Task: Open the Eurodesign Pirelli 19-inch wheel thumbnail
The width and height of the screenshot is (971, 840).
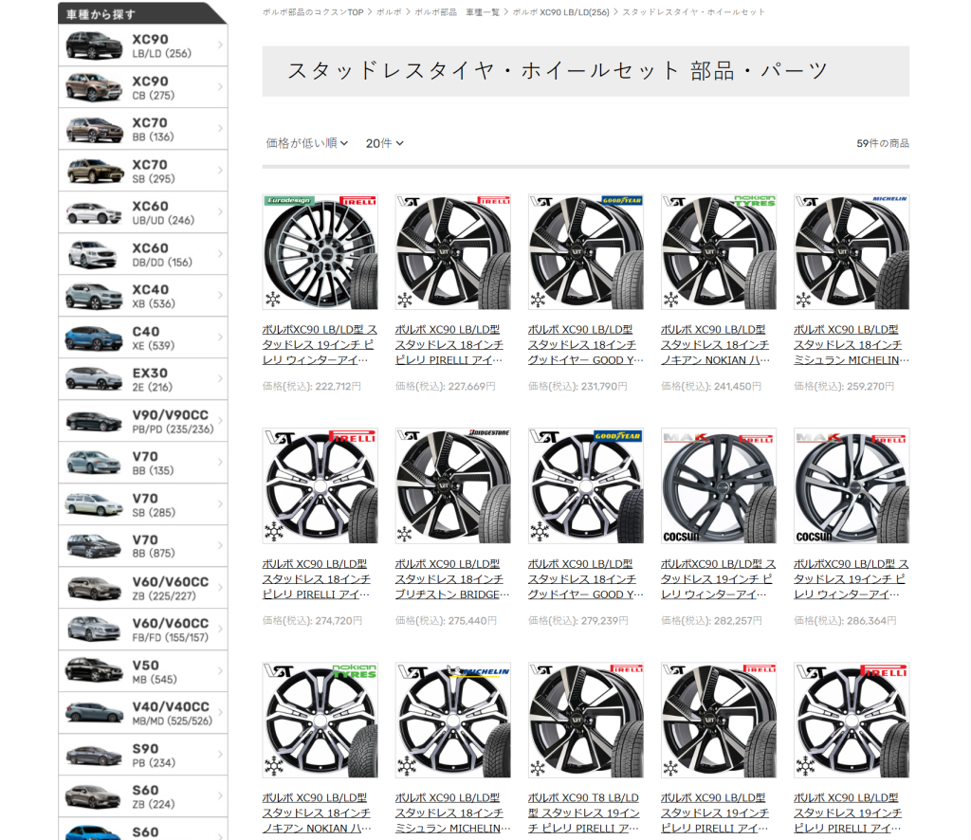Action: coord(320,252)
